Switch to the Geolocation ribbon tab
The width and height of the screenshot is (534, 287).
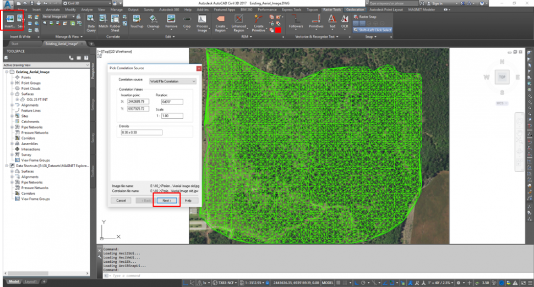[x=355, y=10]
